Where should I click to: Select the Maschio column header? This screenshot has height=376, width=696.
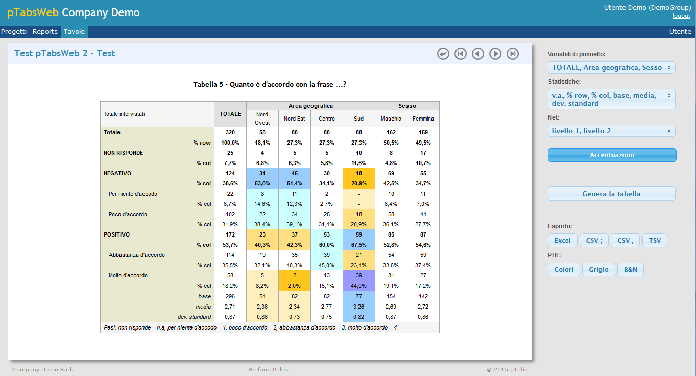391,119
